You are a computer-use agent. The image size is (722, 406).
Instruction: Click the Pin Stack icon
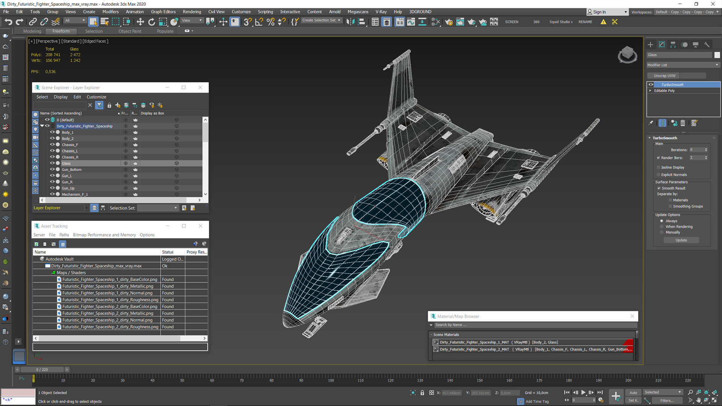click(x=651, y=123)
